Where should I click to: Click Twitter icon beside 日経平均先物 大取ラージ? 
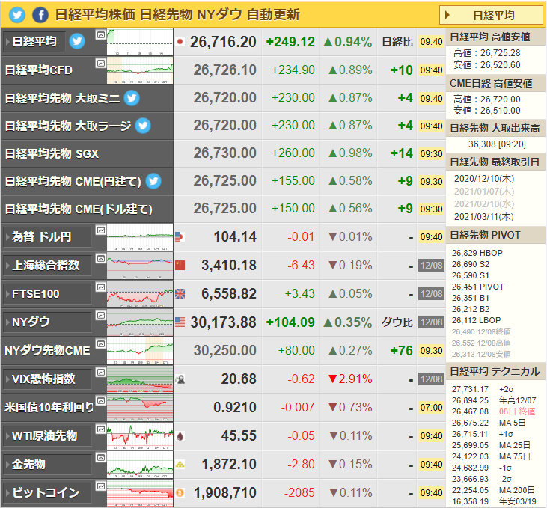click(143, 126)
